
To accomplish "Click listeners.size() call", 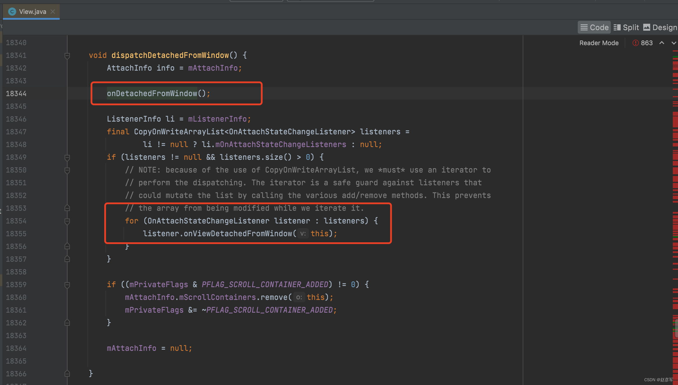I will click(x=256, y=157).
